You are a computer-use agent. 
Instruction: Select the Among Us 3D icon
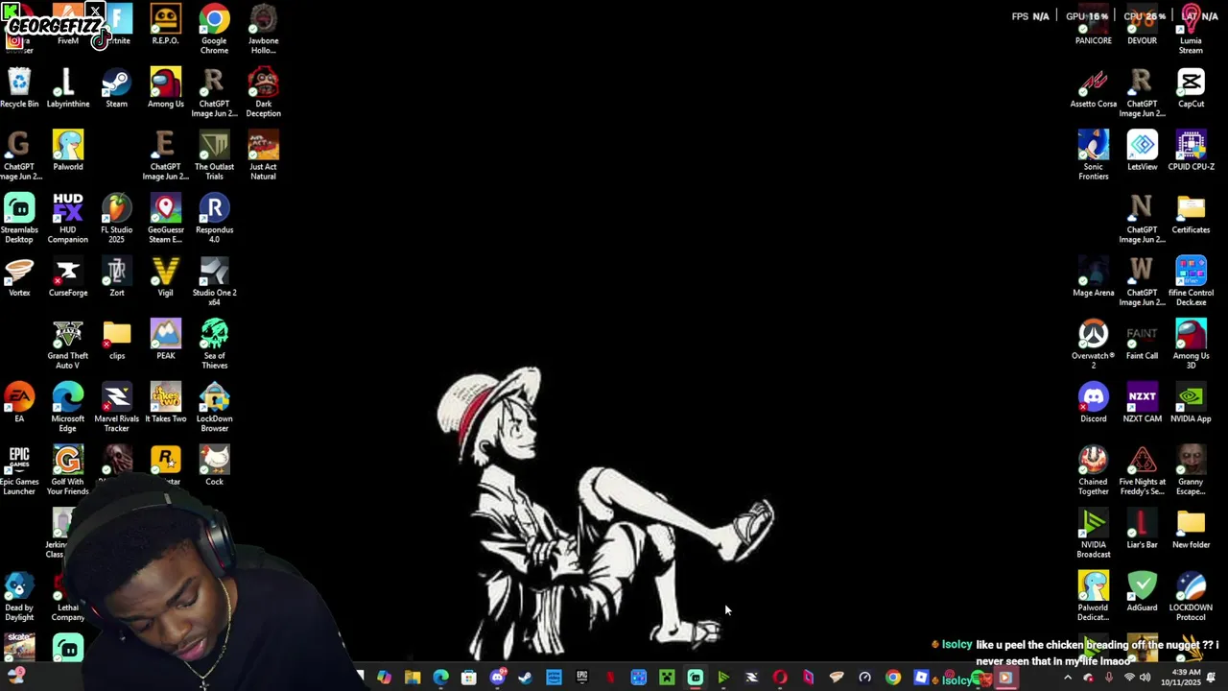[1191, 344]
